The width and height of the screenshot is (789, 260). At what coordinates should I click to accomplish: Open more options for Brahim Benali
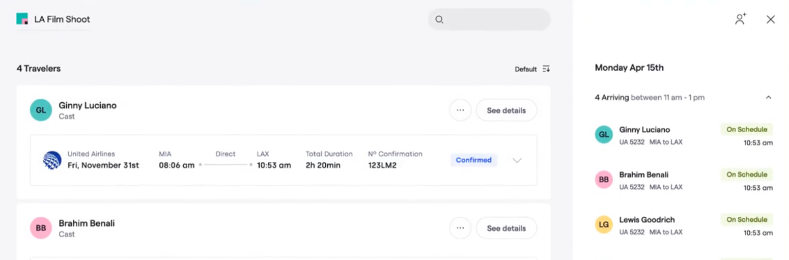[x=460, y=228]
